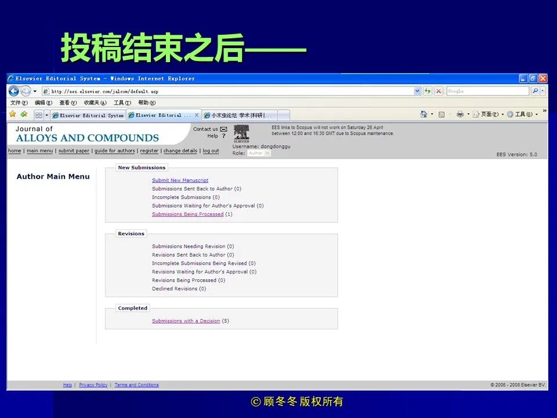The image size is (557, 418).
Task: Open the Role Author dropdown
Action: pos(259,153)
